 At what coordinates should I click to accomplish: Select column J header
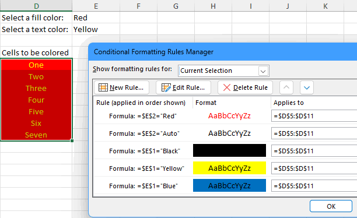(x=288, y=6)
